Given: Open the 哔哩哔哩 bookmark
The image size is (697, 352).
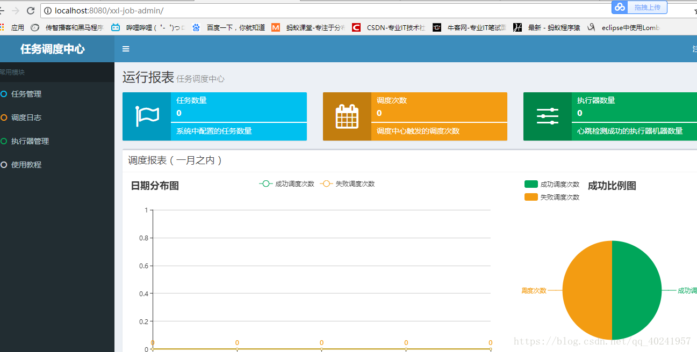Looking at the screenshot, I should point(148,27).
